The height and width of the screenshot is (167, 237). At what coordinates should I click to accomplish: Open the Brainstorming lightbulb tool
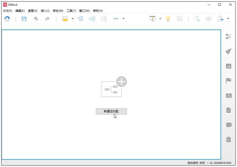click(x=168, y=19)
